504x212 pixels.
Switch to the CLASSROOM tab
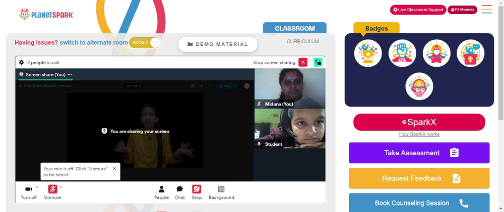click(x=295, y=28)
